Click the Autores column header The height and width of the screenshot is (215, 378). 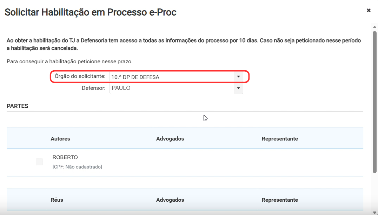coord(60,138)
